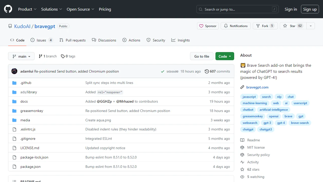Open 'Create aqua.png' commit message
The image size is (323, 182).
[98, 120]
